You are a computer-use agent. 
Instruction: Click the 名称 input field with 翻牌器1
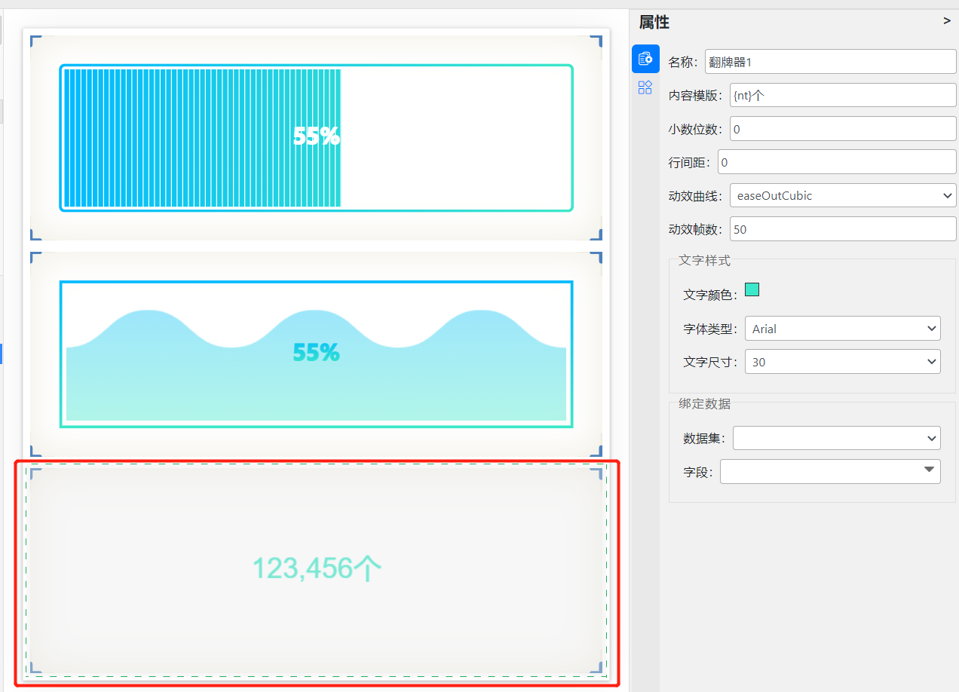point(831,62)
